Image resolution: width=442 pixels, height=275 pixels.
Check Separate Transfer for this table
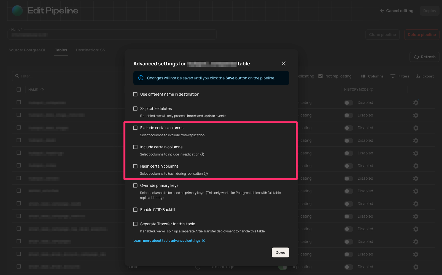(x=135, y=224)
